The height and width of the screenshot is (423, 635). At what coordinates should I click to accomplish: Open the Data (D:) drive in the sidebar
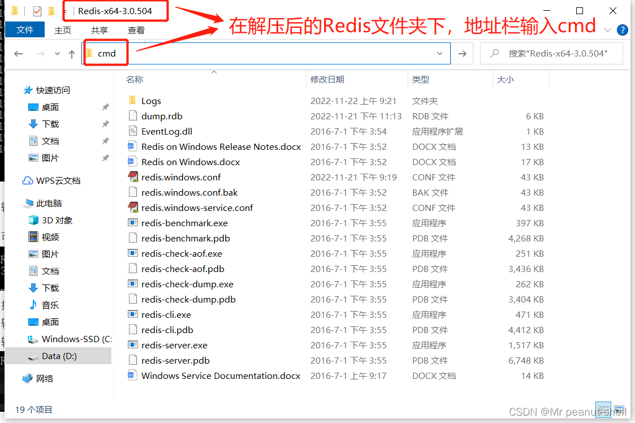(x=57, y=356)
